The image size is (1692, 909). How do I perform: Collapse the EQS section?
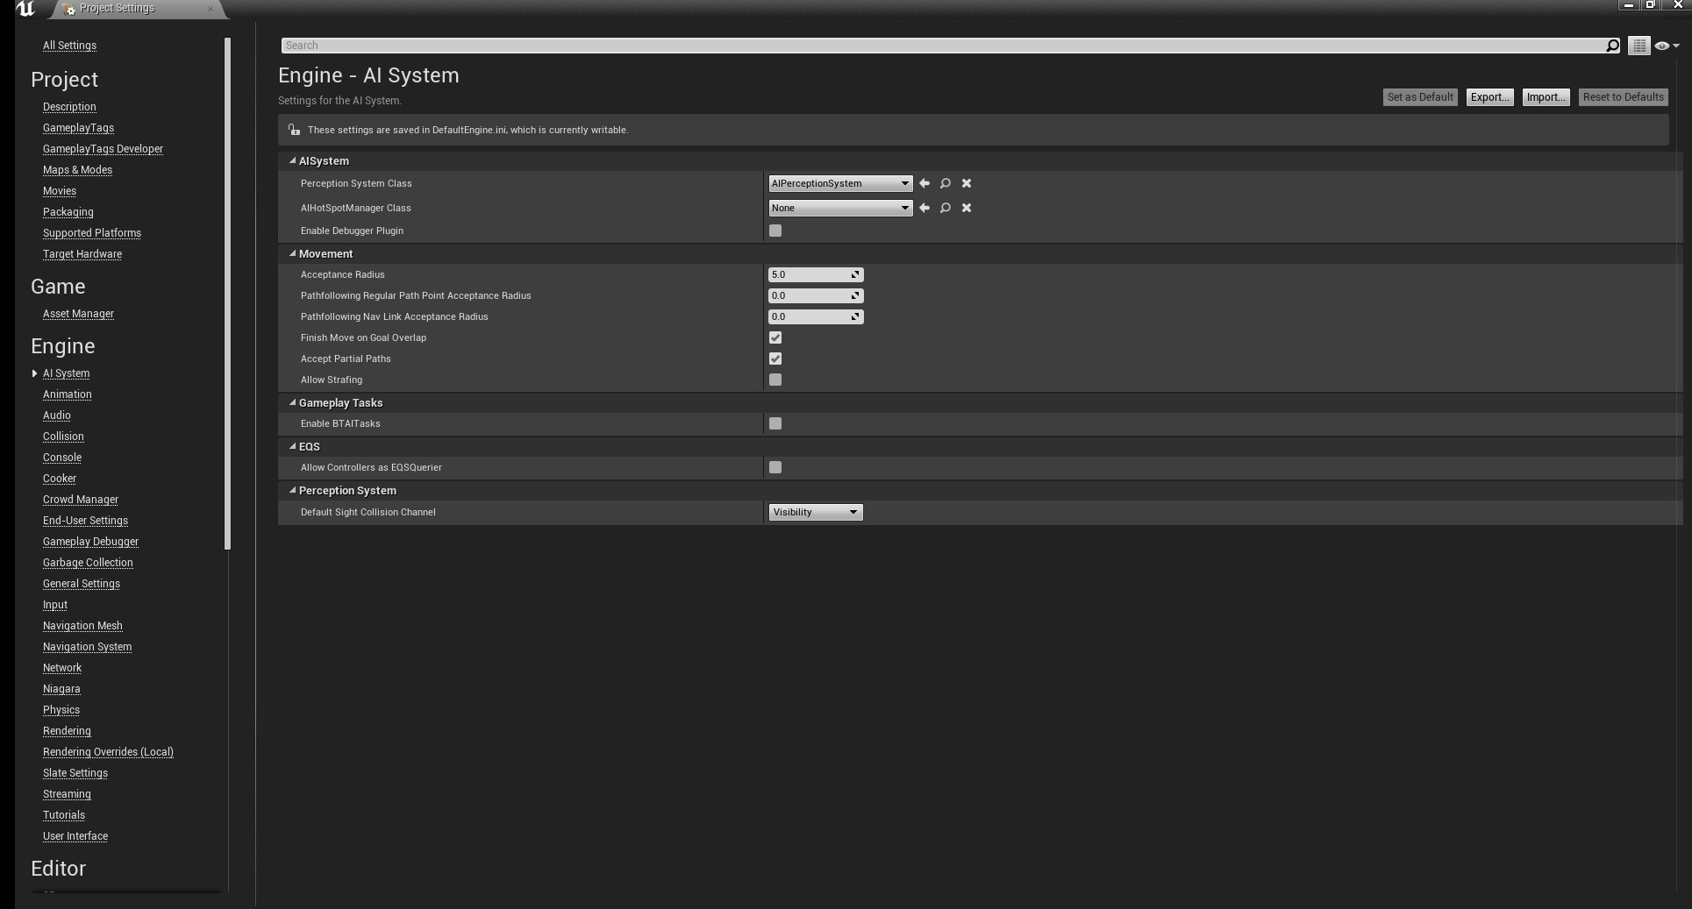click(292, 446)
